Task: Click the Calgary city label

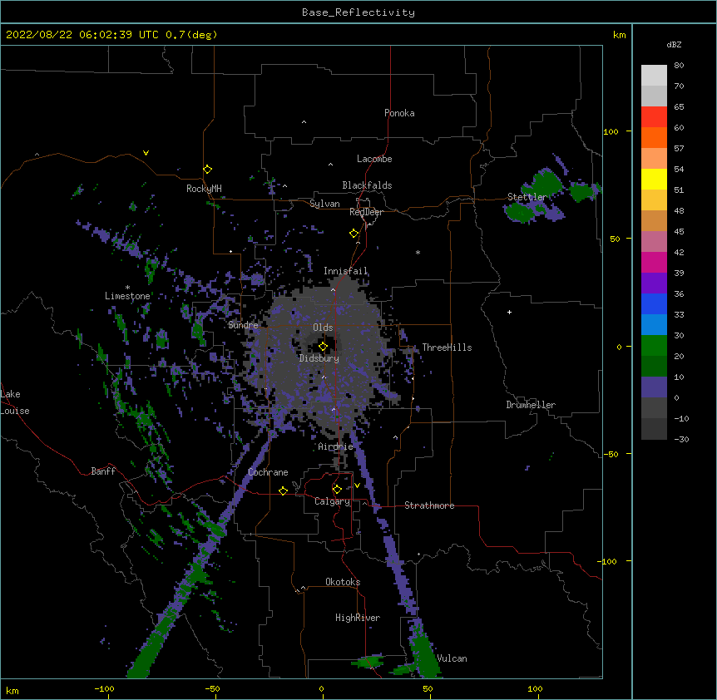Action: (333, 501)
